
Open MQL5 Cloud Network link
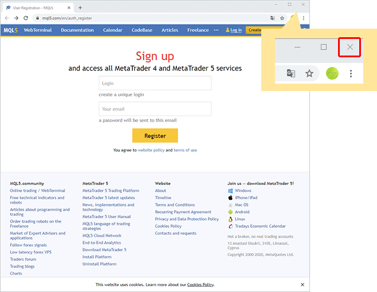(x=102, y=235)
